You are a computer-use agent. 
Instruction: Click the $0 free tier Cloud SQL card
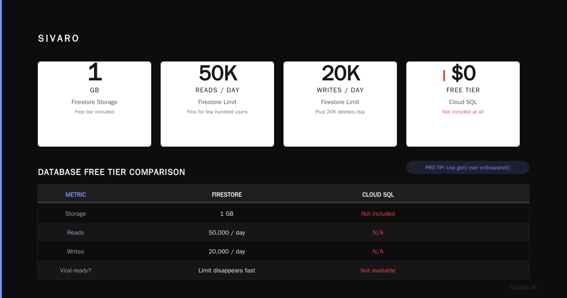click(x=463, y=104)
